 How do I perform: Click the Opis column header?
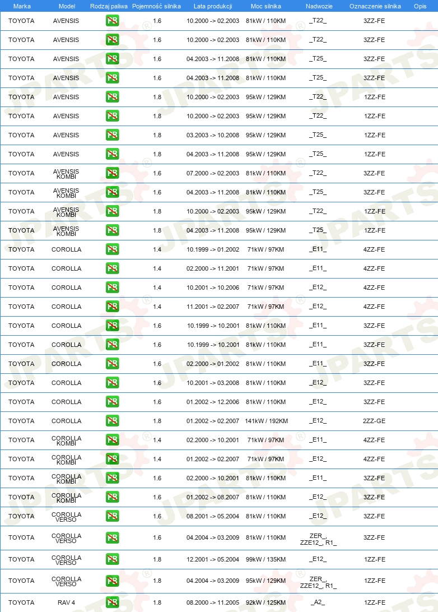[420, 6]
